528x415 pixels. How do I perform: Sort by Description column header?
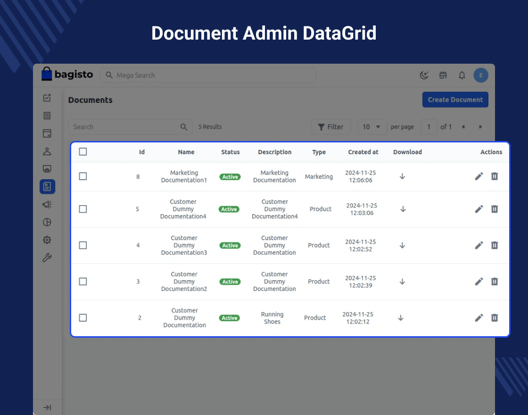(x=275, y=152)
